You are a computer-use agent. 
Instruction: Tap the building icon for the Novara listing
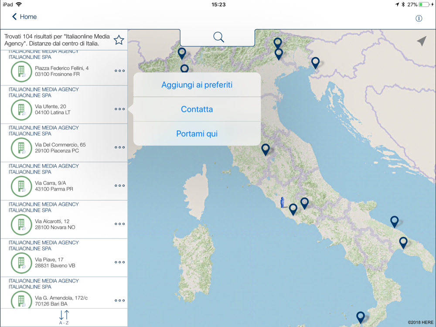21,225
